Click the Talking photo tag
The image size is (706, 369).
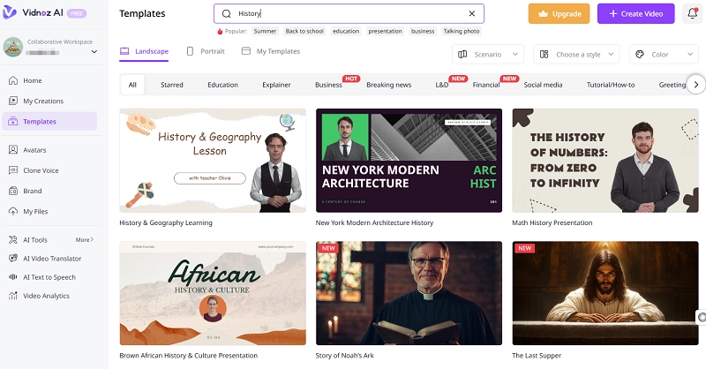coord(462,31)
